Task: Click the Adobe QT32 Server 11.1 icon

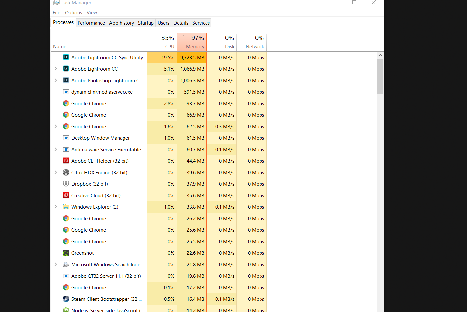Action: (66, 276)
